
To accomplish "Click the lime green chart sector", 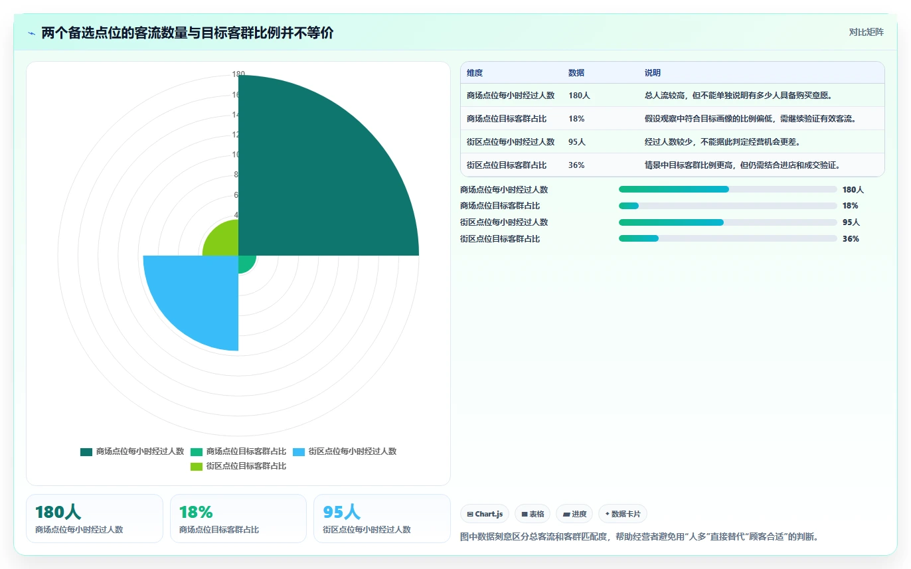I will (222, 240).
